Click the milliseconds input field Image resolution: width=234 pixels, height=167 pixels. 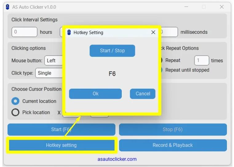(x=169, y=32)
